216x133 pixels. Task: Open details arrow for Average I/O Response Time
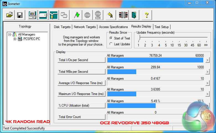click(207, 83)
